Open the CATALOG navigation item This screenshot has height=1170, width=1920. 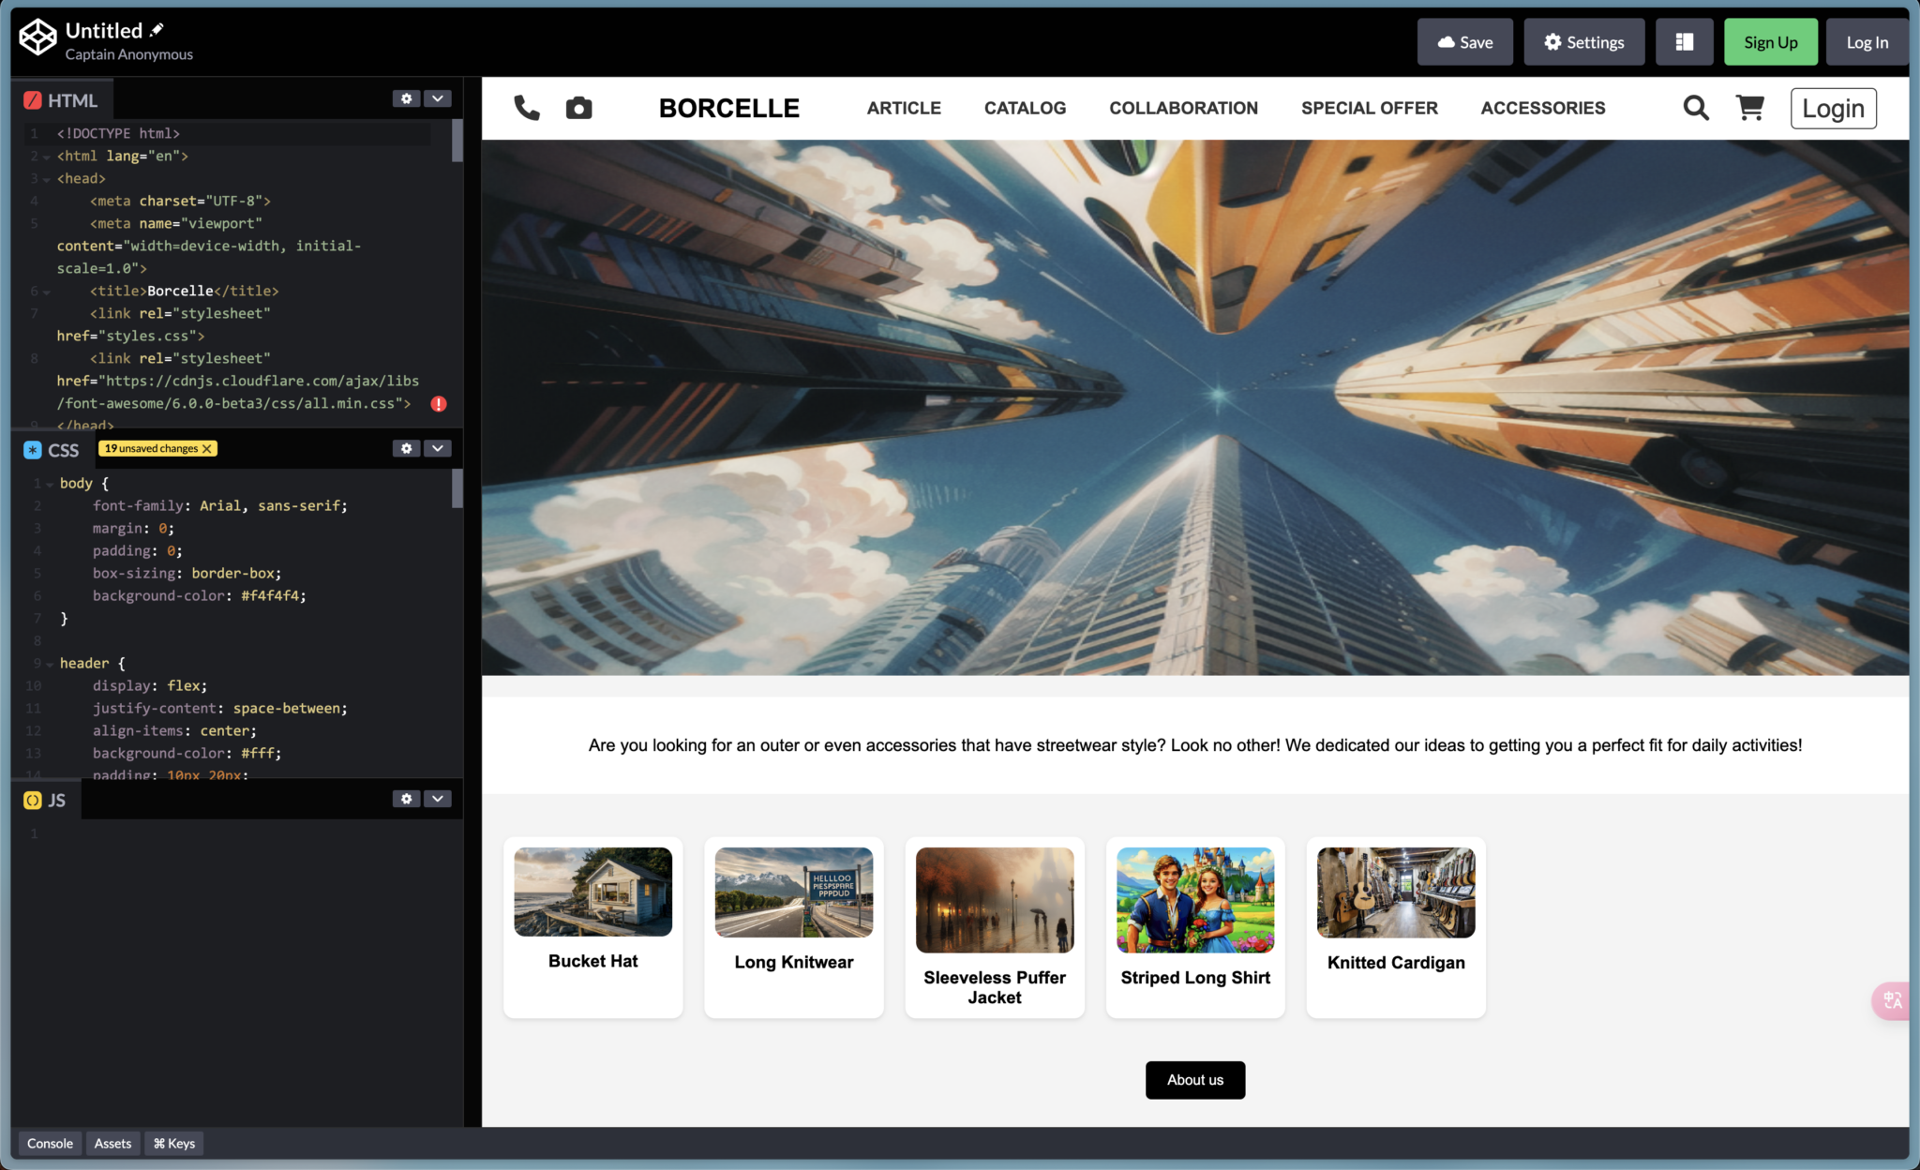(x=1025, y=108)
